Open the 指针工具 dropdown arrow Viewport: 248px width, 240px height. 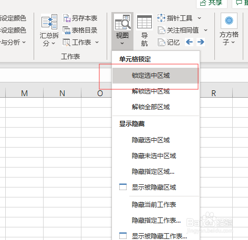tap(199, 18)
